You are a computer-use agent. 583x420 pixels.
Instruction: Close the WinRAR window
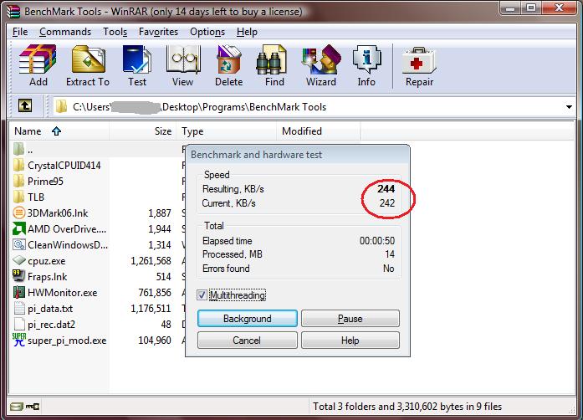click(559, 8)
